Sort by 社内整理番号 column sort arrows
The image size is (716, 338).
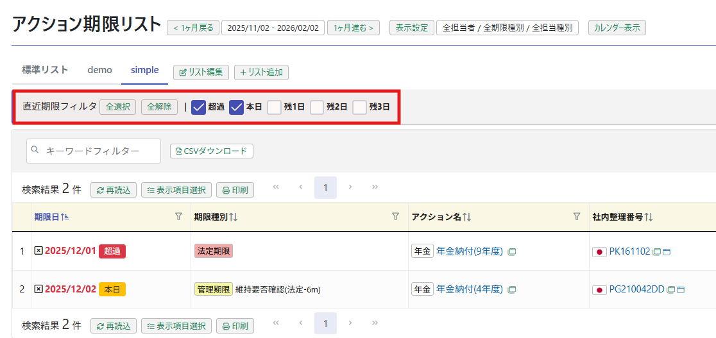tap(649, 217)
